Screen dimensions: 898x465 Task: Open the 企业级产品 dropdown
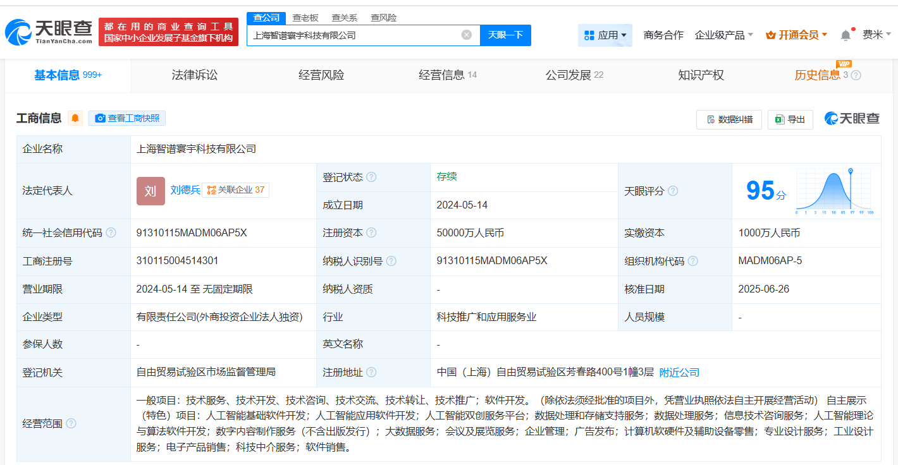pyautogui.click(x=723, y=35)
